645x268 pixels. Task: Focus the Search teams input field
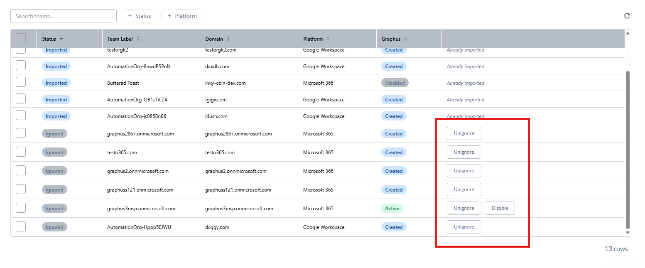[x=64, y=16]
